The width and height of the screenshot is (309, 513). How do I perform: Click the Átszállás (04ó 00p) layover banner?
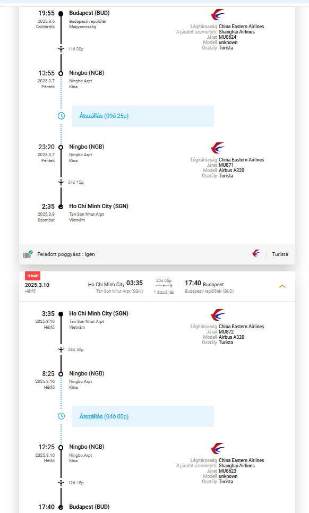tap(143, 416)
